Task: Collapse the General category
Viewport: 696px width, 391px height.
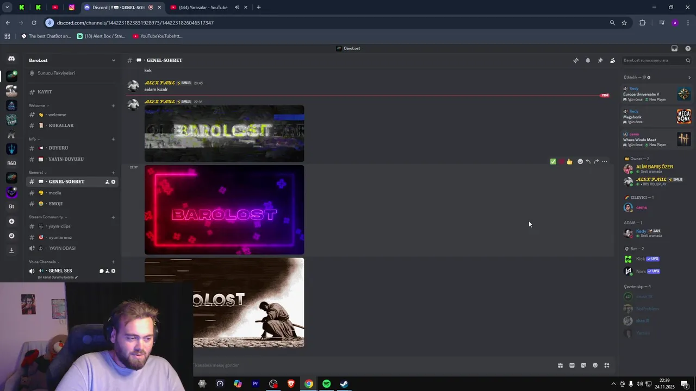Action: [x=38, y=172]
